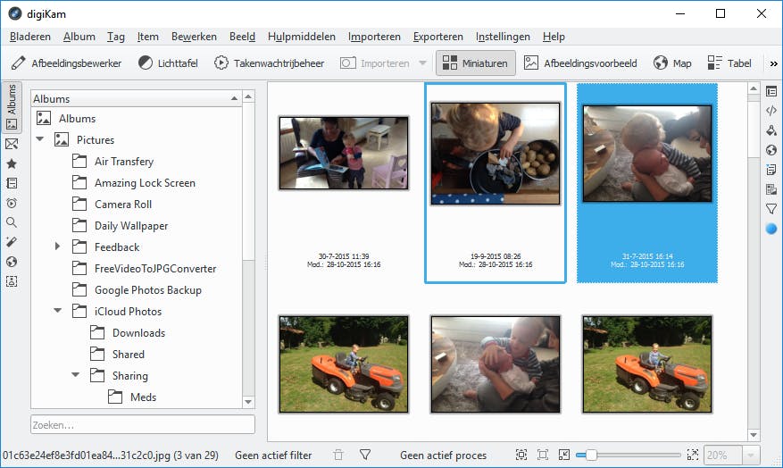The height and width of the screenshot is (468, 783).
Task: Open the Beeld menu
Action: [242, 37]
